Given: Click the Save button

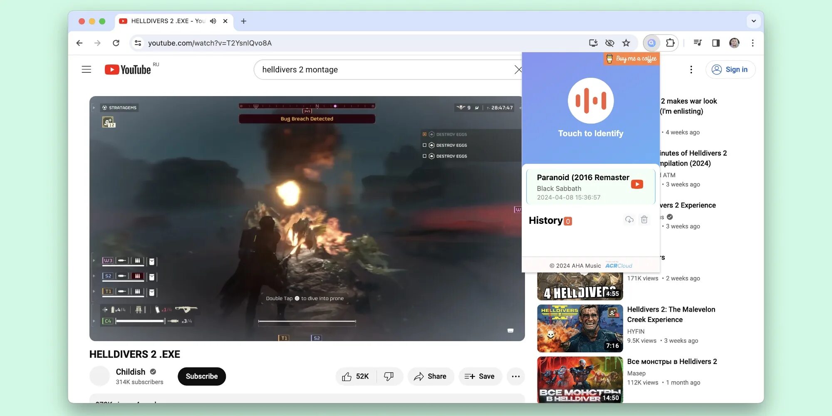Looking at the screenshot, I should pyautogui.click(x=480, y=376).
